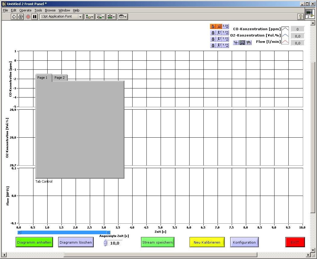The image size is (317, 259).
Task: Click the red EXIT button
Action: pos(295,242)
